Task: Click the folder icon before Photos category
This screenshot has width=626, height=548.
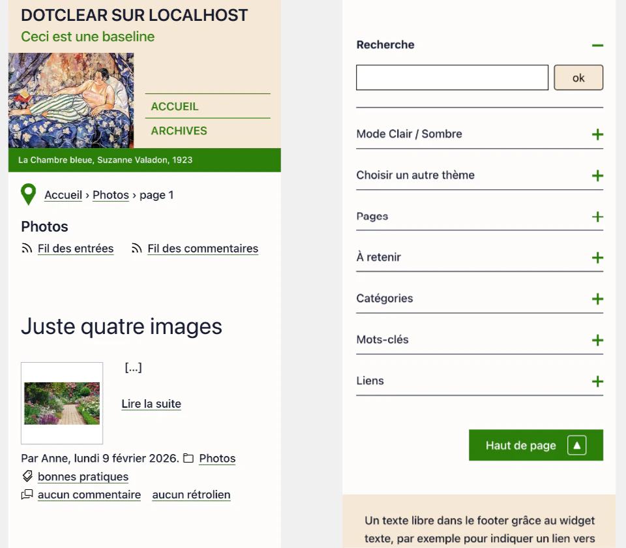Action: (x=188, y=459)
